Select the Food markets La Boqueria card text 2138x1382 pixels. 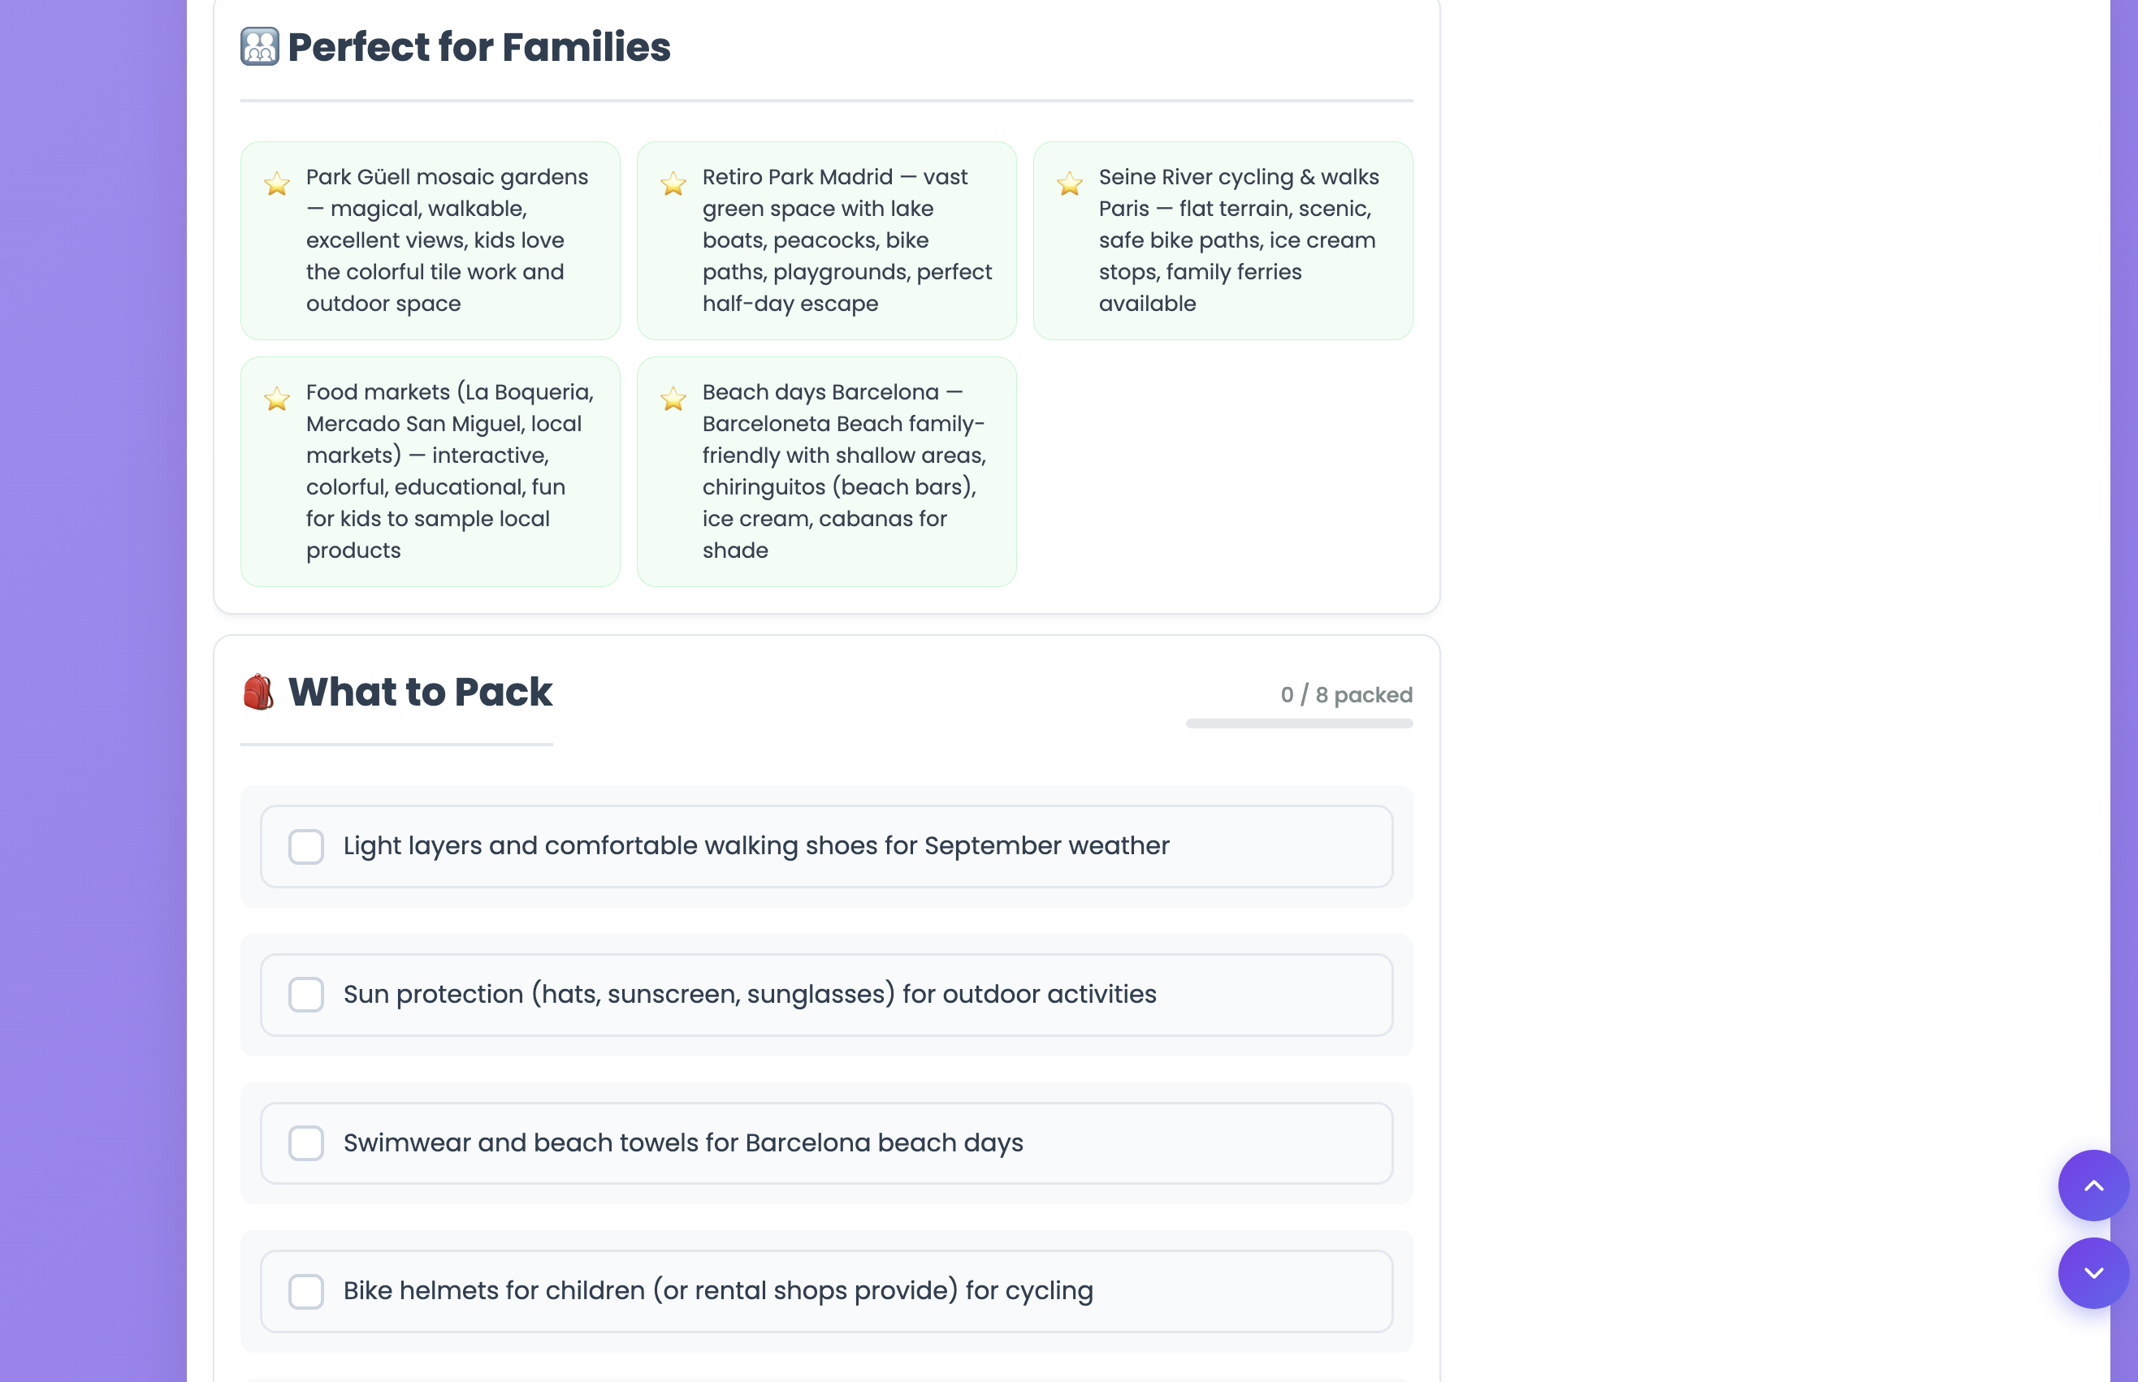(450, 471)
